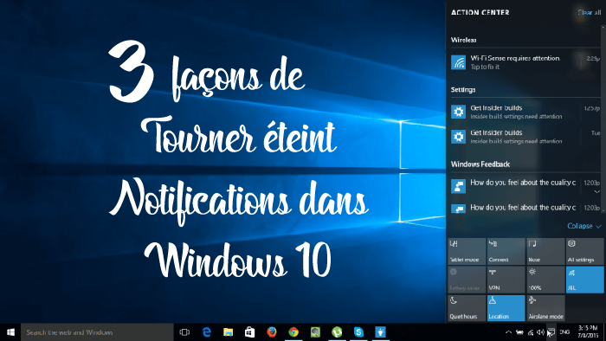Screen dimensions: 606x341
Task: Open the clock showing 3:15 PM
Action: coord(588,331)
